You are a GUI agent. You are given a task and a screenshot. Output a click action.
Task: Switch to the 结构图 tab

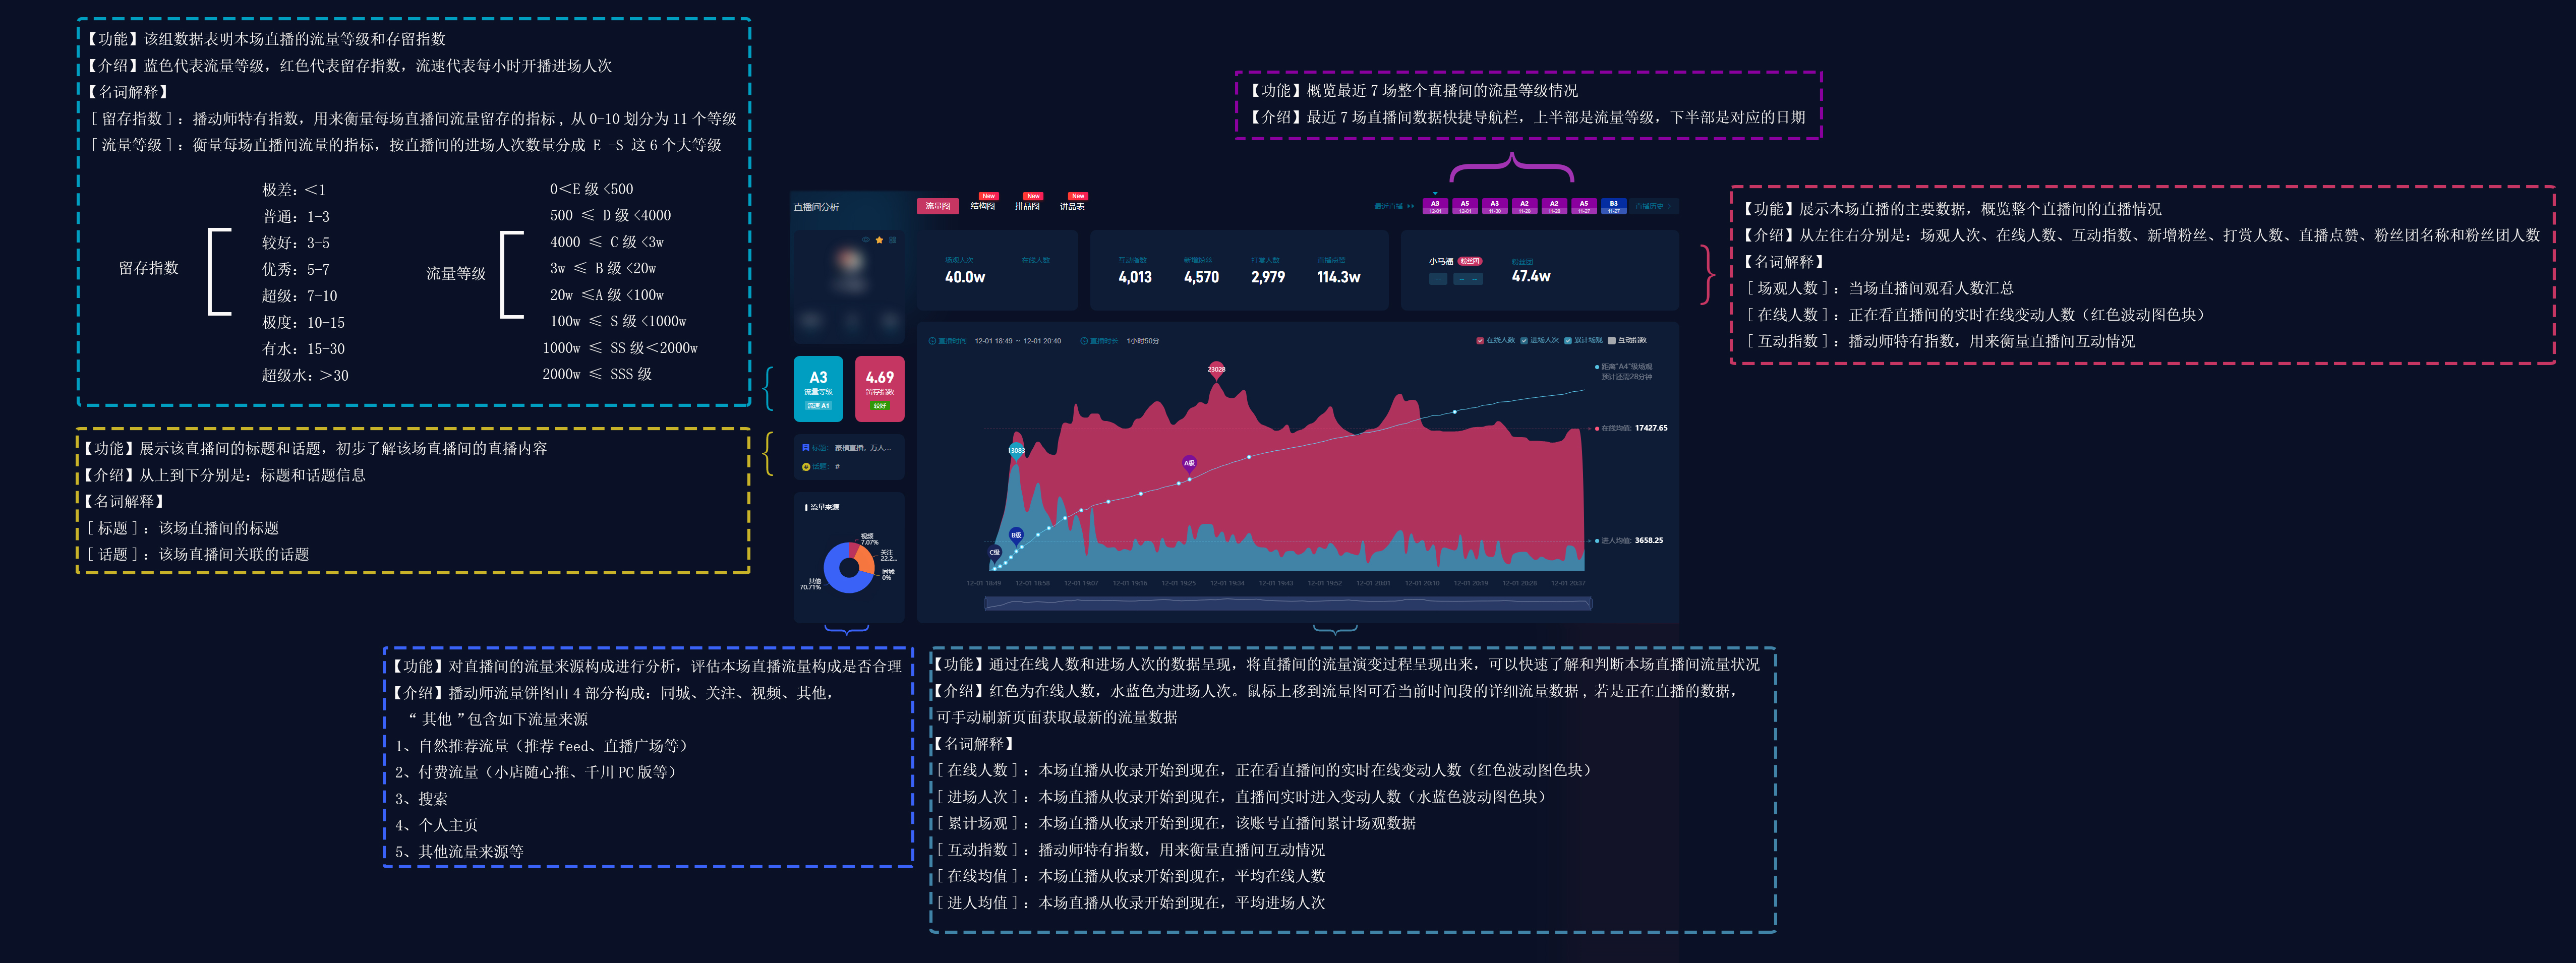[x=982, y=206]
